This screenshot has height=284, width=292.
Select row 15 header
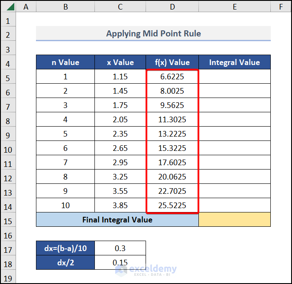coord(8,220)
